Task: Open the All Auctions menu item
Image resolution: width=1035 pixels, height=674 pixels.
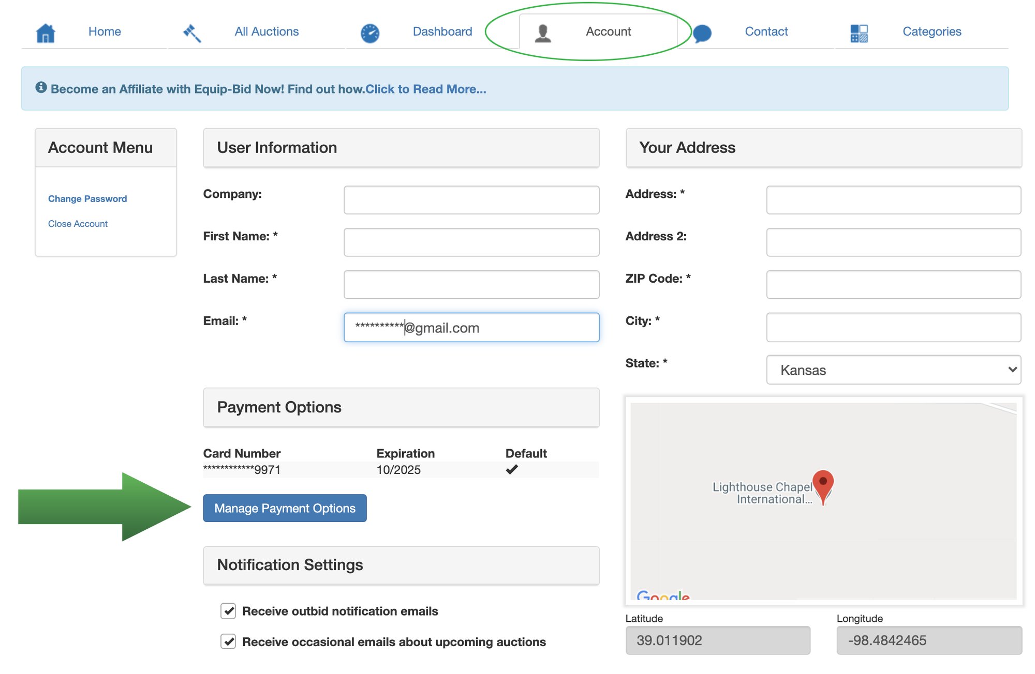Action: (x=267, y=31)
